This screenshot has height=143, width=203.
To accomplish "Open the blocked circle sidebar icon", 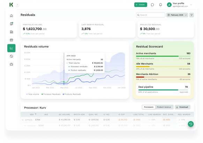I will pos(12,56).
